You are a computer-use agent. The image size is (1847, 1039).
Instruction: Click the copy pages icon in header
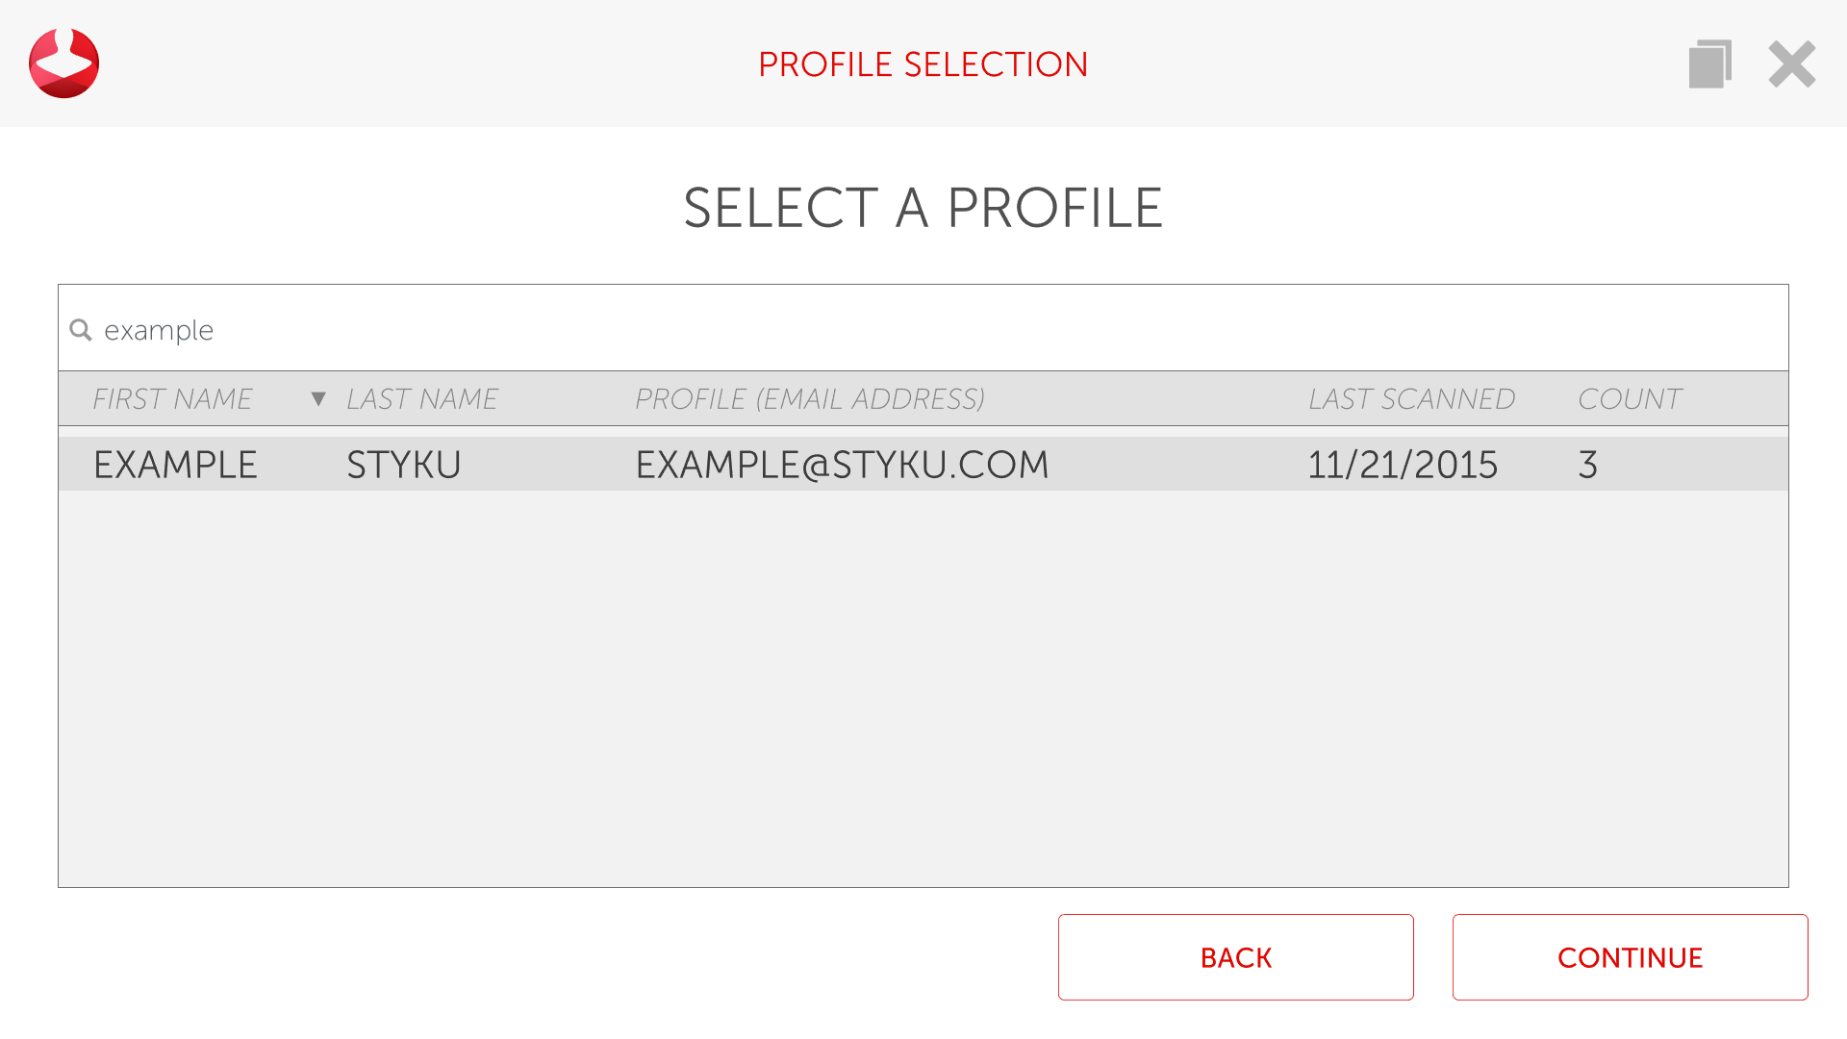pos(1709,64)
